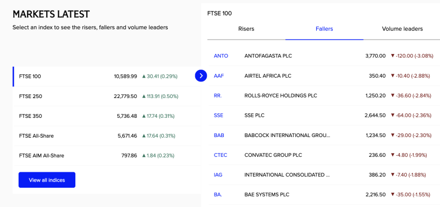Select the FTSE 250 index row
The image size is (440, 207).
(x=107, y=96)
